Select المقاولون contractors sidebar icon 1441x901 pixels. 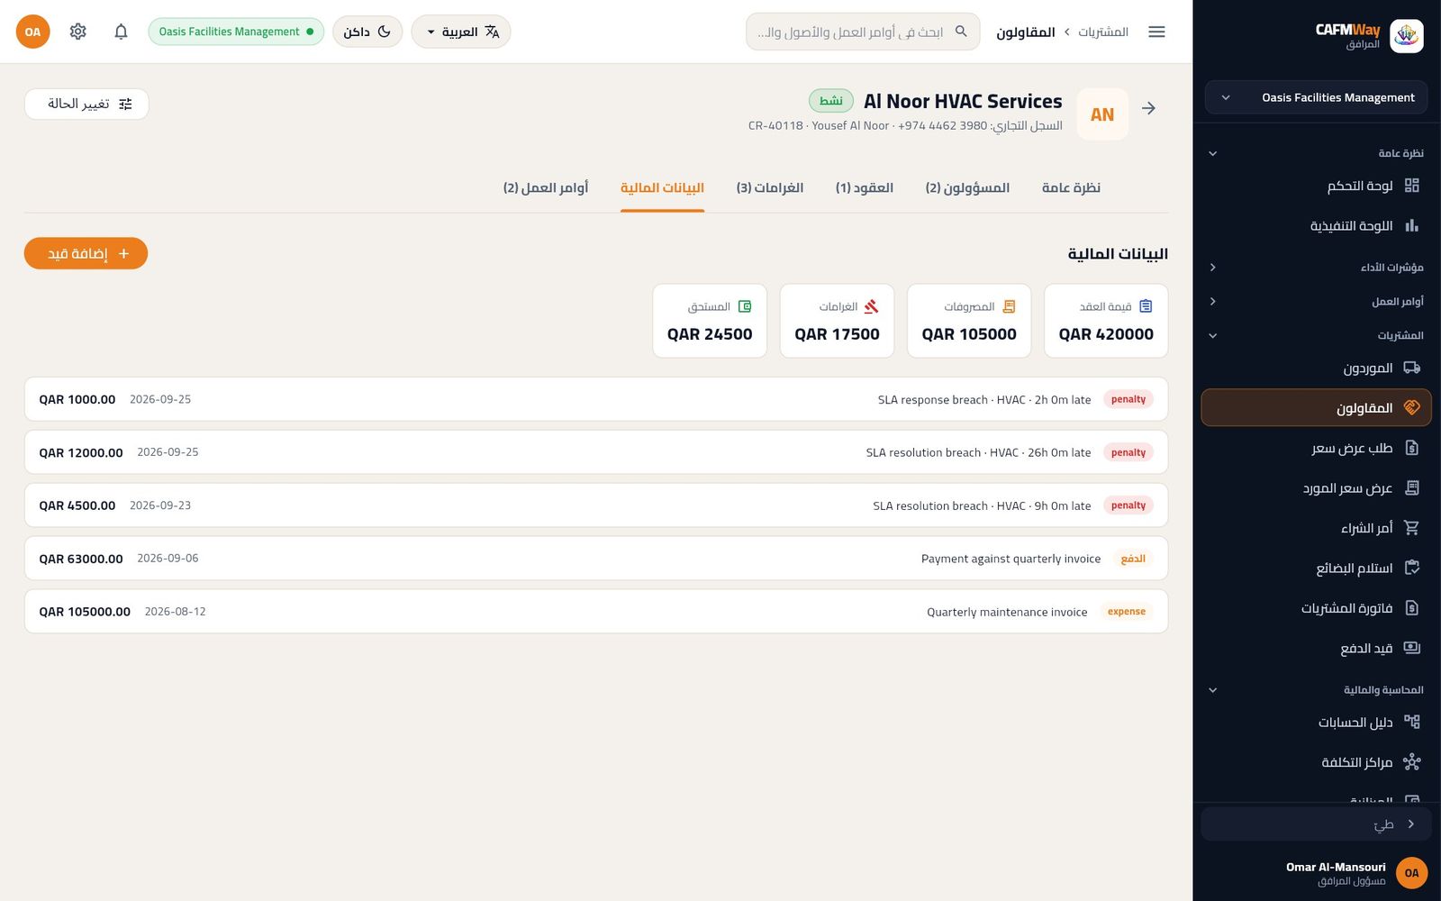click(1411, 407)
